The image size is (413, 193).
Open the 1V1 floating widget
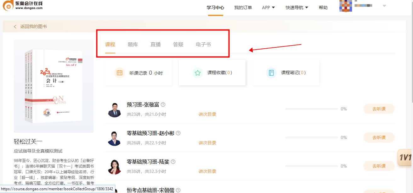(405, 158)
